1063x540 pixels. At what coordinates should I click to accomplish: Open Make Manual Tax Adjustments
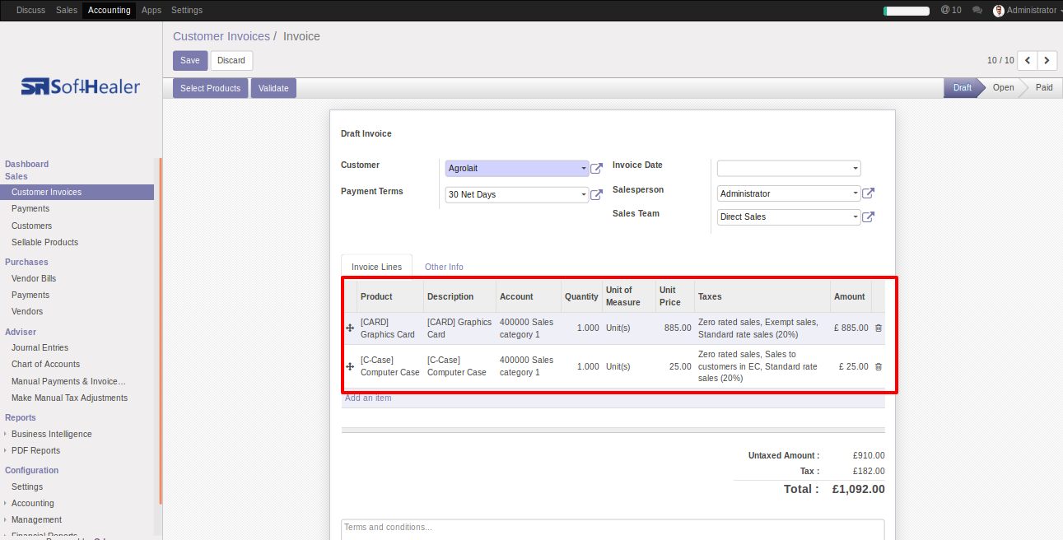69,398
